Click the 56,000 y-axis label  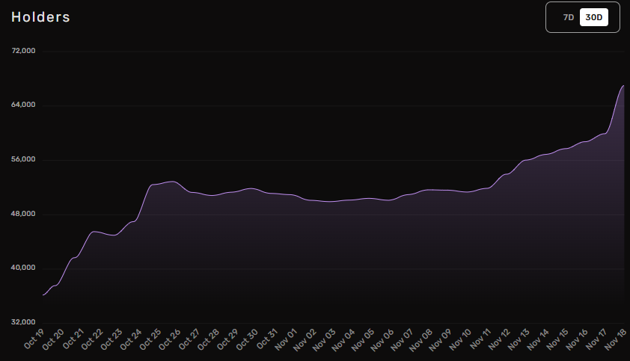pos(24,160)
